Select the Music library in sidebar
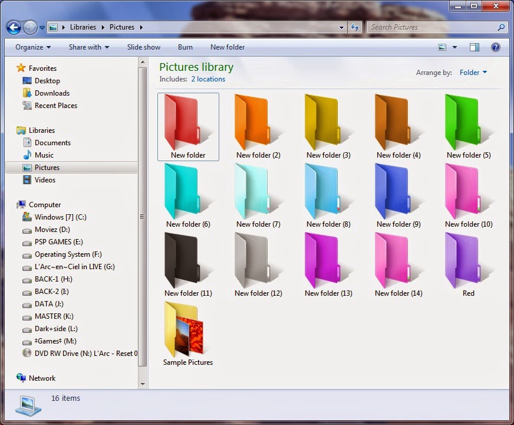This screenshot has height=425, width=514. click(43, 155)
